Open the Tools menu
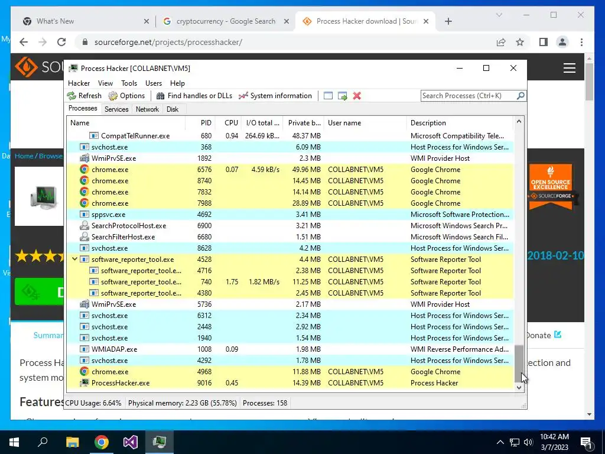Image resolution: width=605 pixels, height=454 pixels. [x=129, y=83]
